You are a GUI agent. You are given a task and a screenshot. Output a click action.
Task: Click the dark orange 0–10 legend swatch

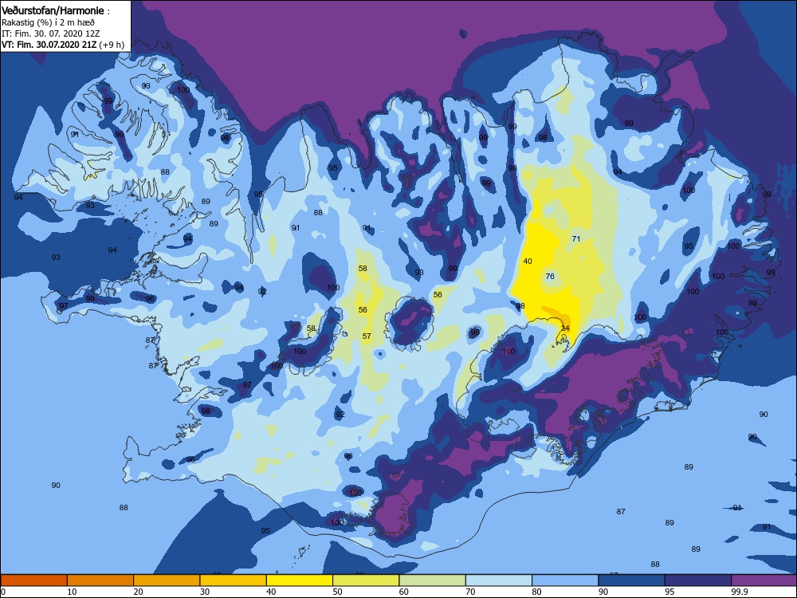34,580
